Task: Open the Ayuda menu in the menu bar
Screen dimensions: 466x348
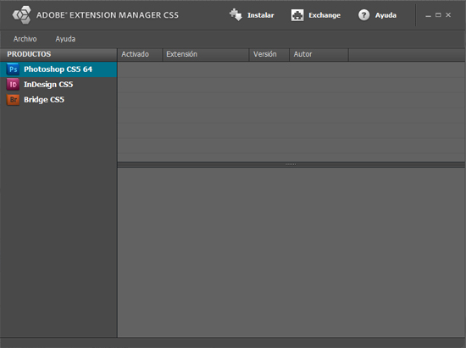Action: tap(65, 39)
